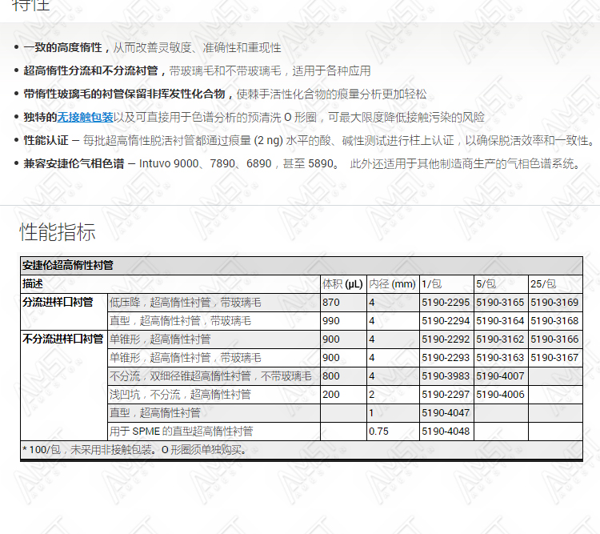Open the 无接触包装 hyperlink

click(85, 117)
